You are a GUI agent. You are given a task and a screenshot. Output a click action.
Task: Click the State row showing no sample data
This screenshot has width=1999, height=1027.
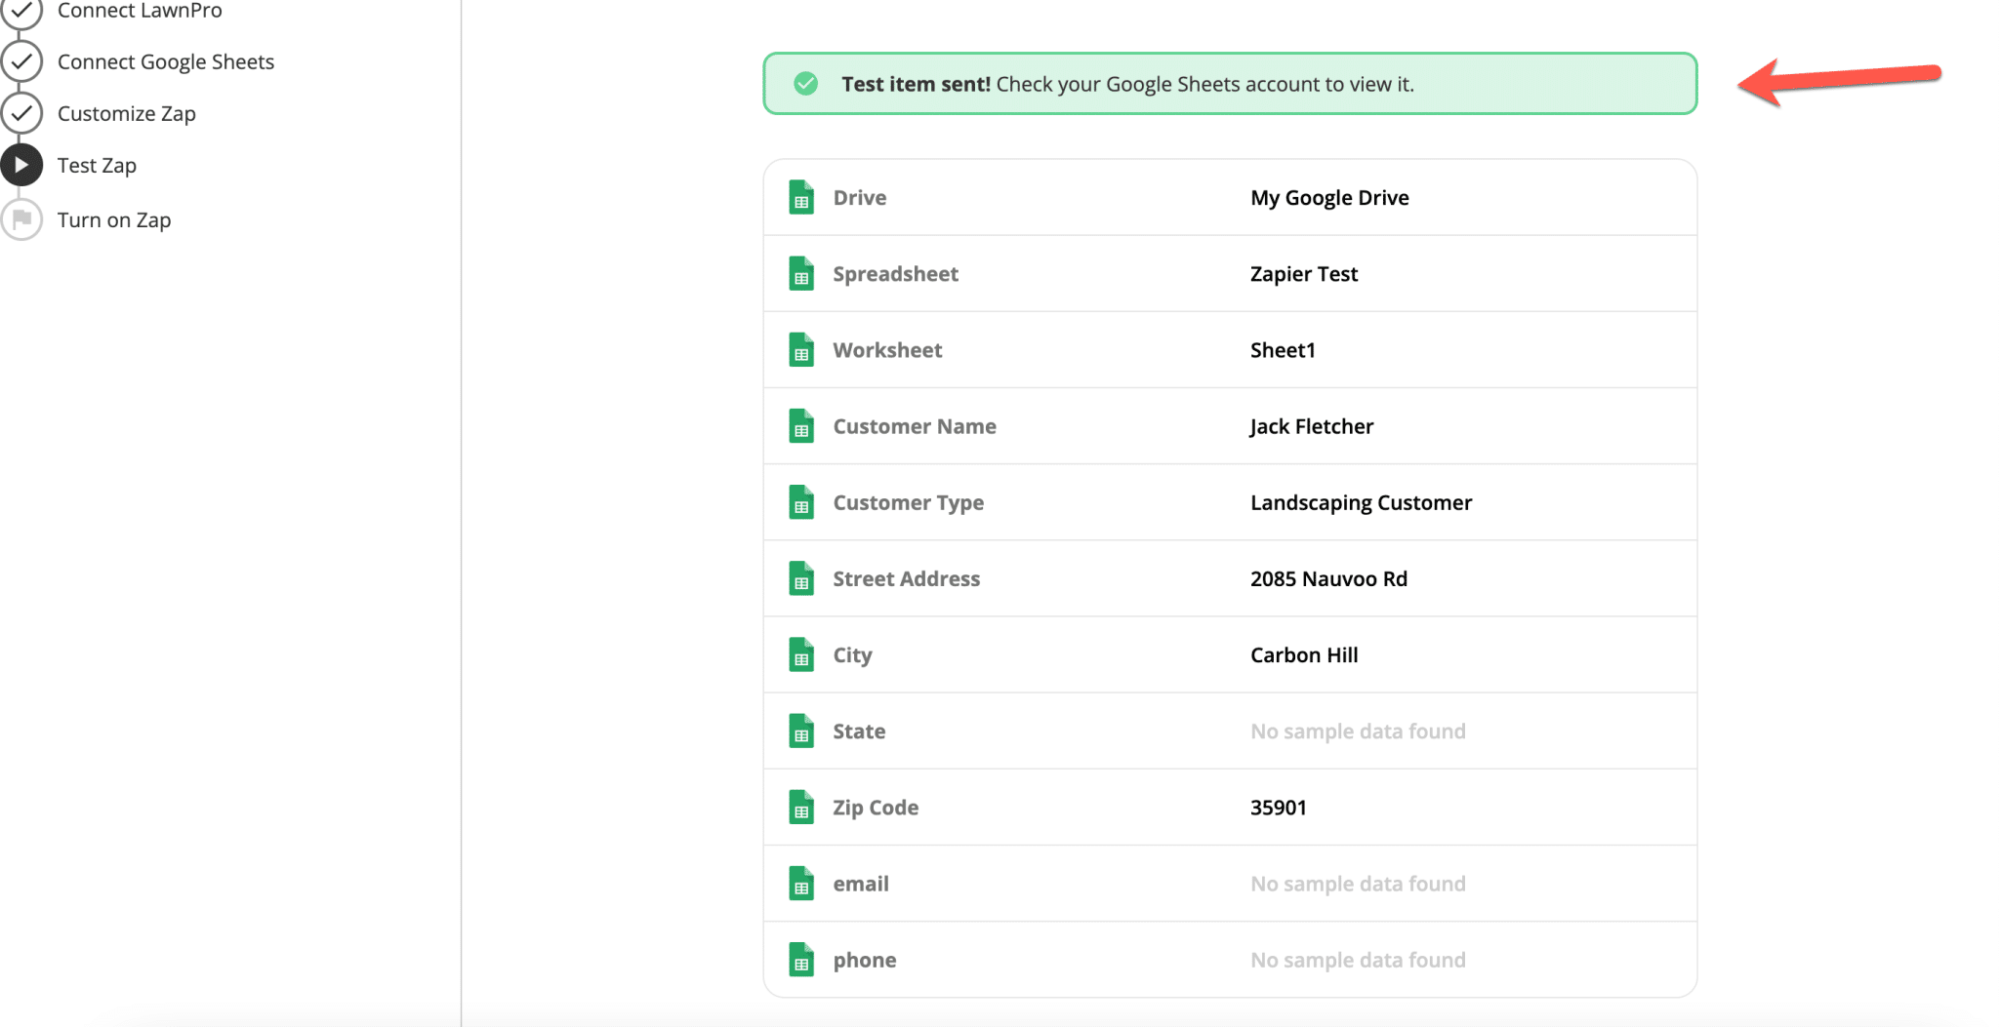[1358, 731]
